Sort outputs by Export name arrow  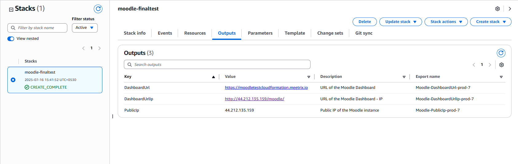tap(501, 77)
